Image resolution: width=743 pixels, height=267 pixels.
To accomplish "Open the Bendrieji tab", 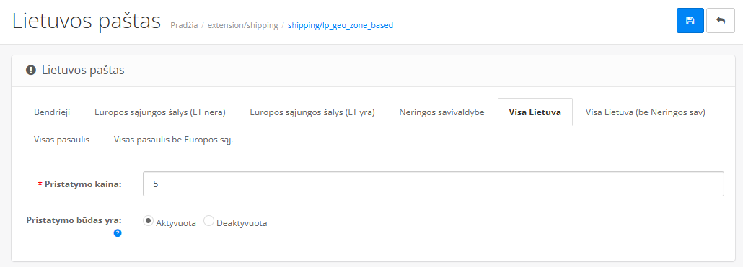I will point(52,112).
